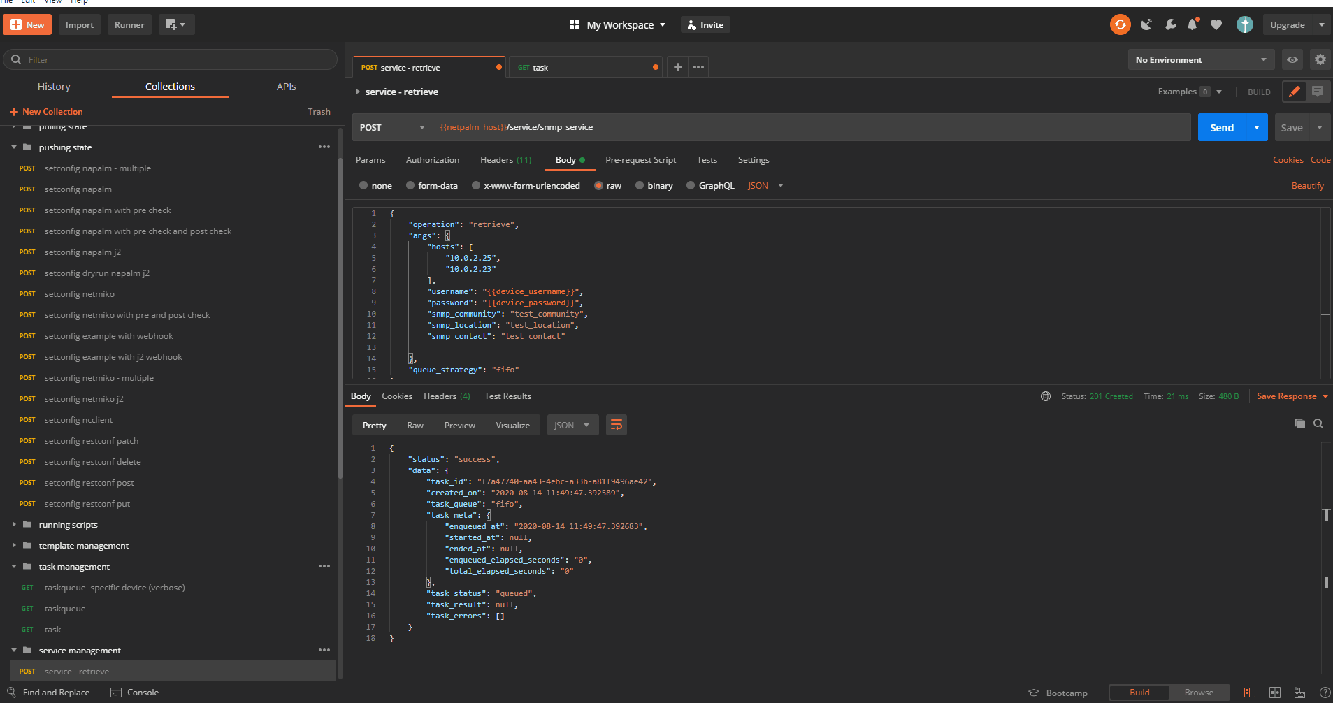
Task: Open the notifications bell icon
Action: 1193,24
